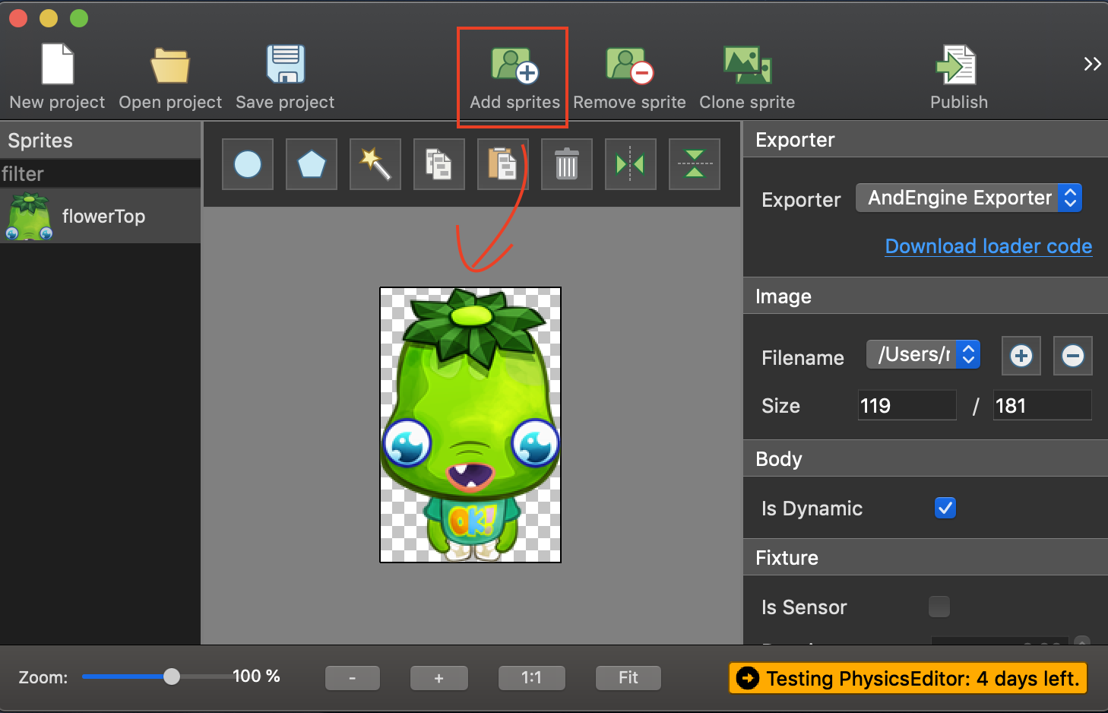Click the image width field showing 119
The height and width of the screenshot is (713, 1108).
click(907, 405)
